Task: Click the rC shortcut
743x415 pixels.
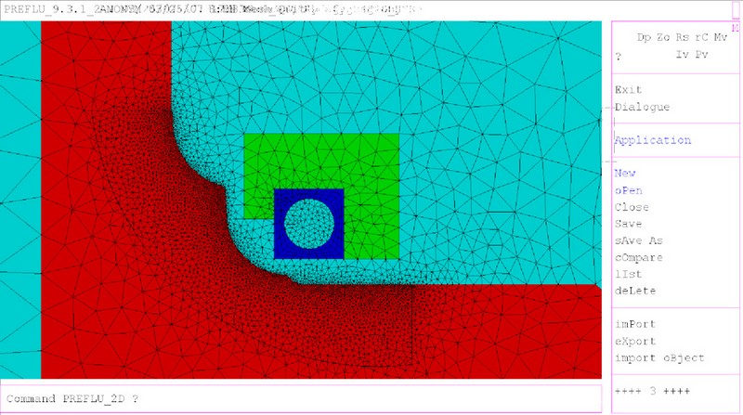Action: (701, 37)
